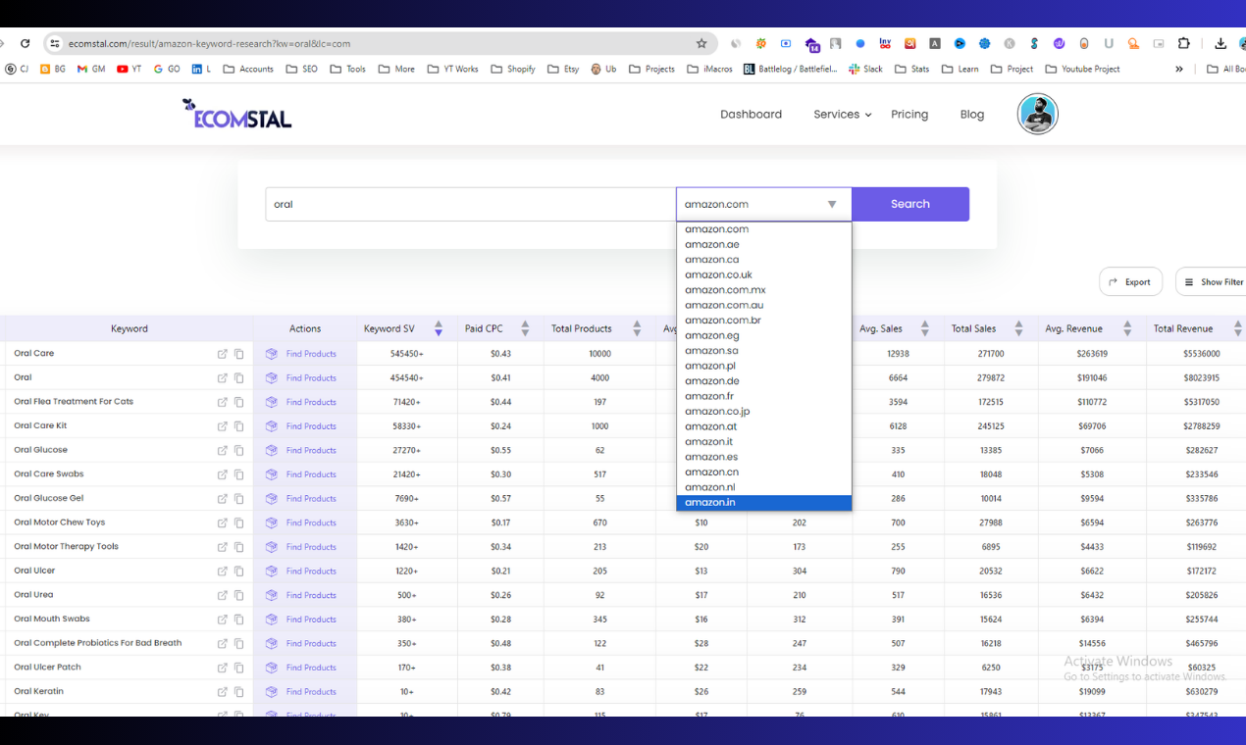The height and width of the screenshot is (745, 1246).
Task: Open the browser extensions puzzle icon
Action: [x=1184, y=43]
